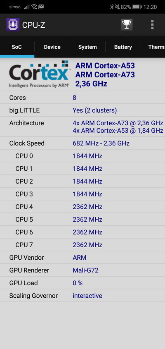Tap the CPU-Z app logo icon
This screenshot has height=349, width=165.
[13, 25]
